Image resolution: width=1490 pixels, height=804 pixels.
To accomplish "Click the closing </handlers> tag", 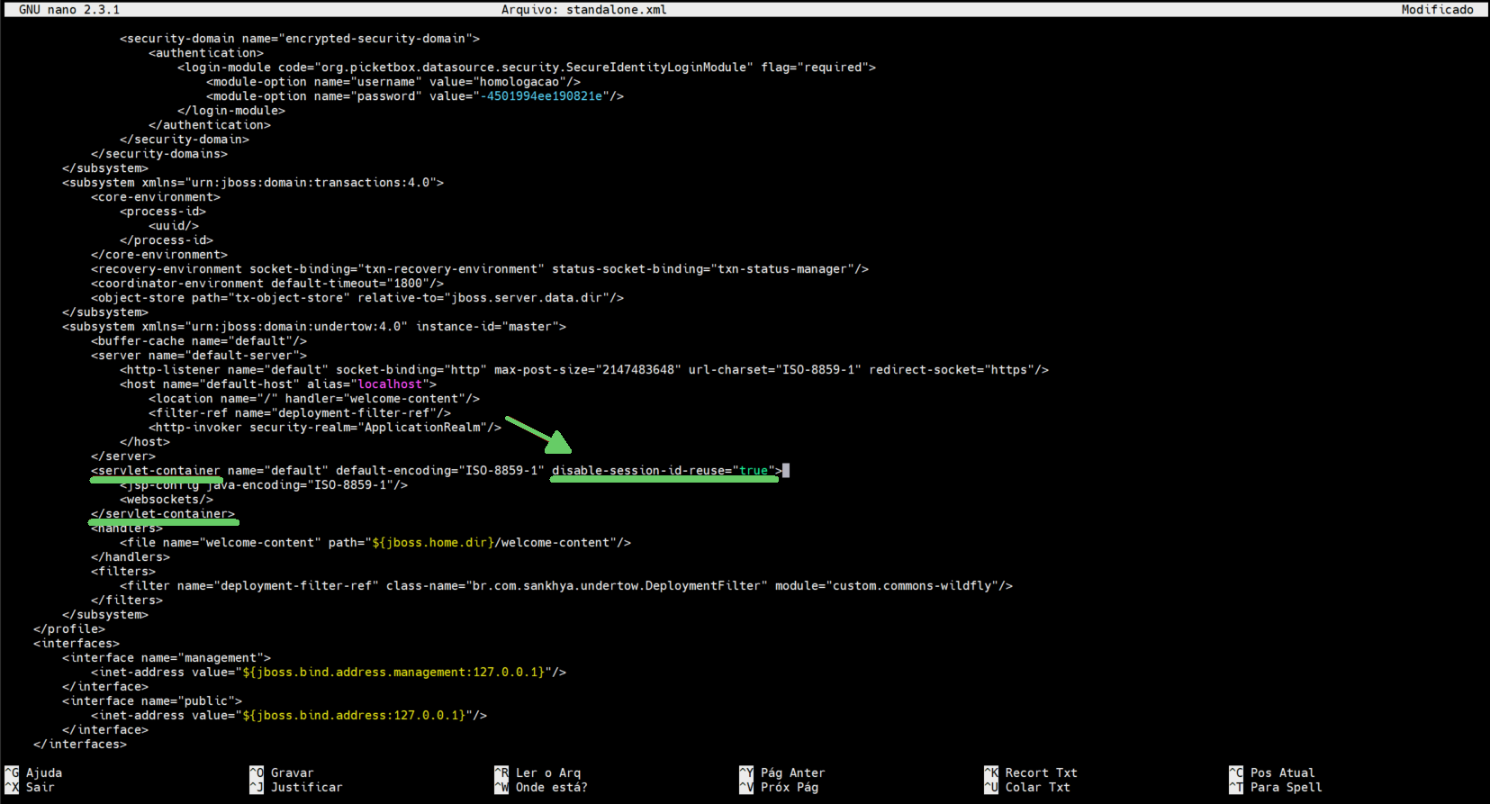I will 131,557.
